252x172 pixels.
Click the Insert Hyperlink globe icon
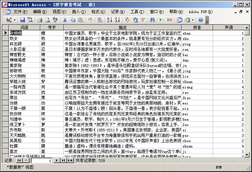pyautogui.click(x=100, y=20)
